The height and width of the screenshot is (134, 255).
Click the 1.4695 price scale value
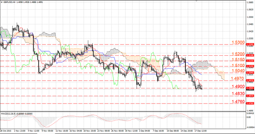pyautogui.click(x=251, y=111)
